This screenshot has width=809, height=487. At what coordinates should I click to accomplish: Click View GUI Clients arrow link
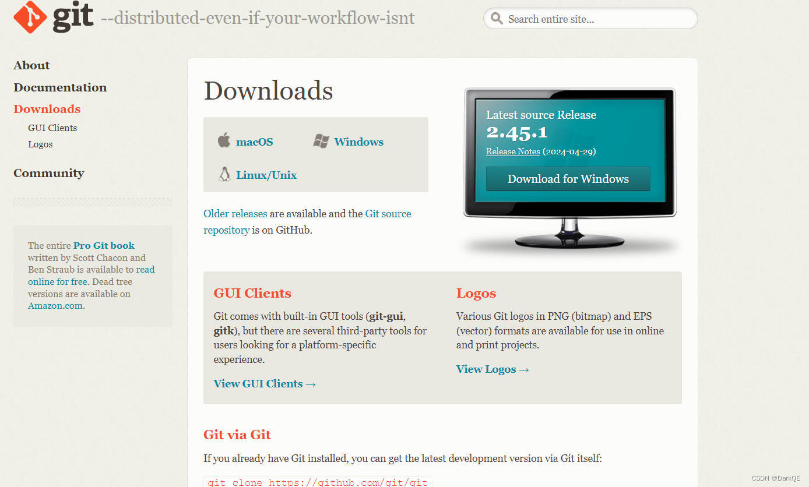(265, 383)
